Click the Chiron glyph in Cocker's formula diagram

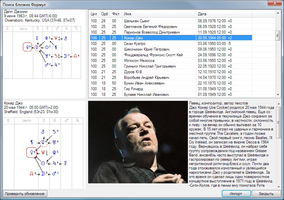(43, 131)
